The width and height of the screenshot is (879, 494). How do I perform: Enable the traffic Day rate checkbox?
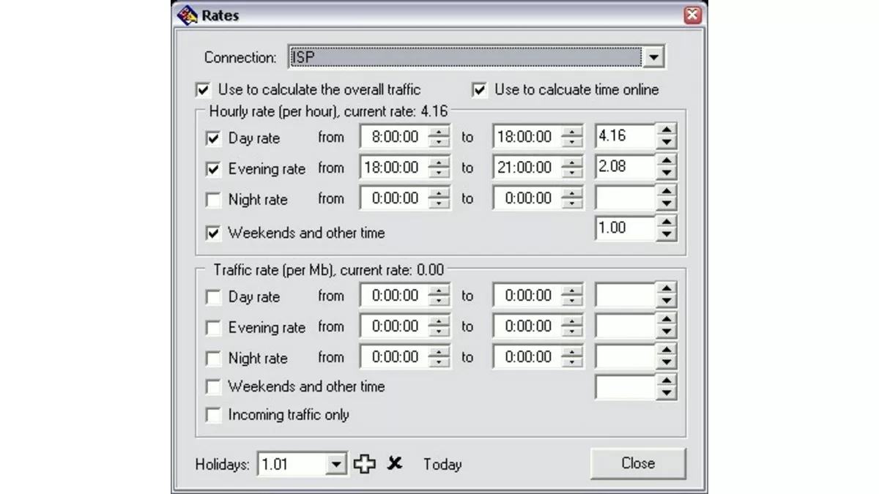tap(213, 297)
